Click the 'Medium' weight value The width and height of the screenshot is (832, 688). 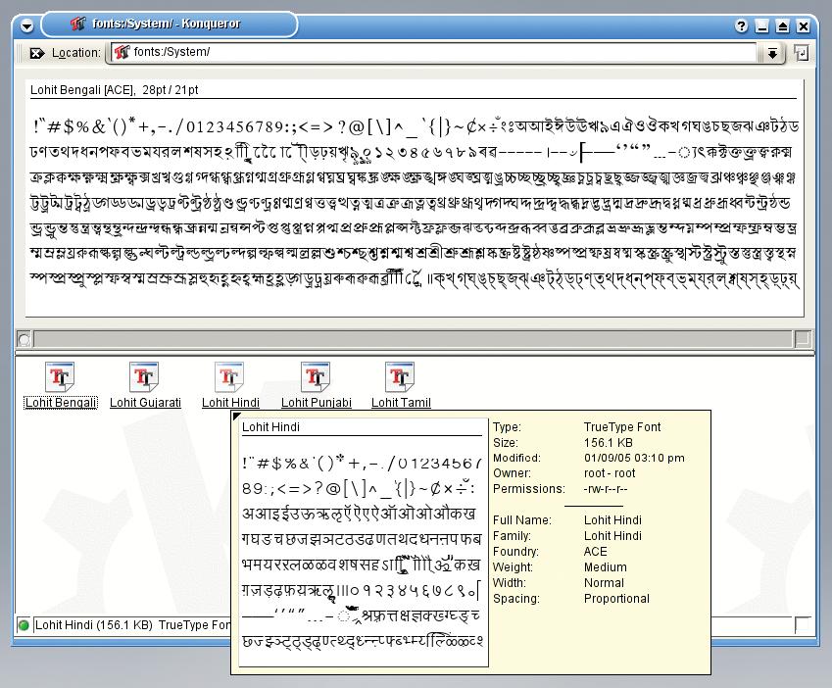pyautogui.click(x=605, y=567)
